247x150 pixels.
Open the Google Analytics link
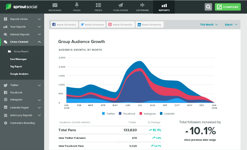19,74
